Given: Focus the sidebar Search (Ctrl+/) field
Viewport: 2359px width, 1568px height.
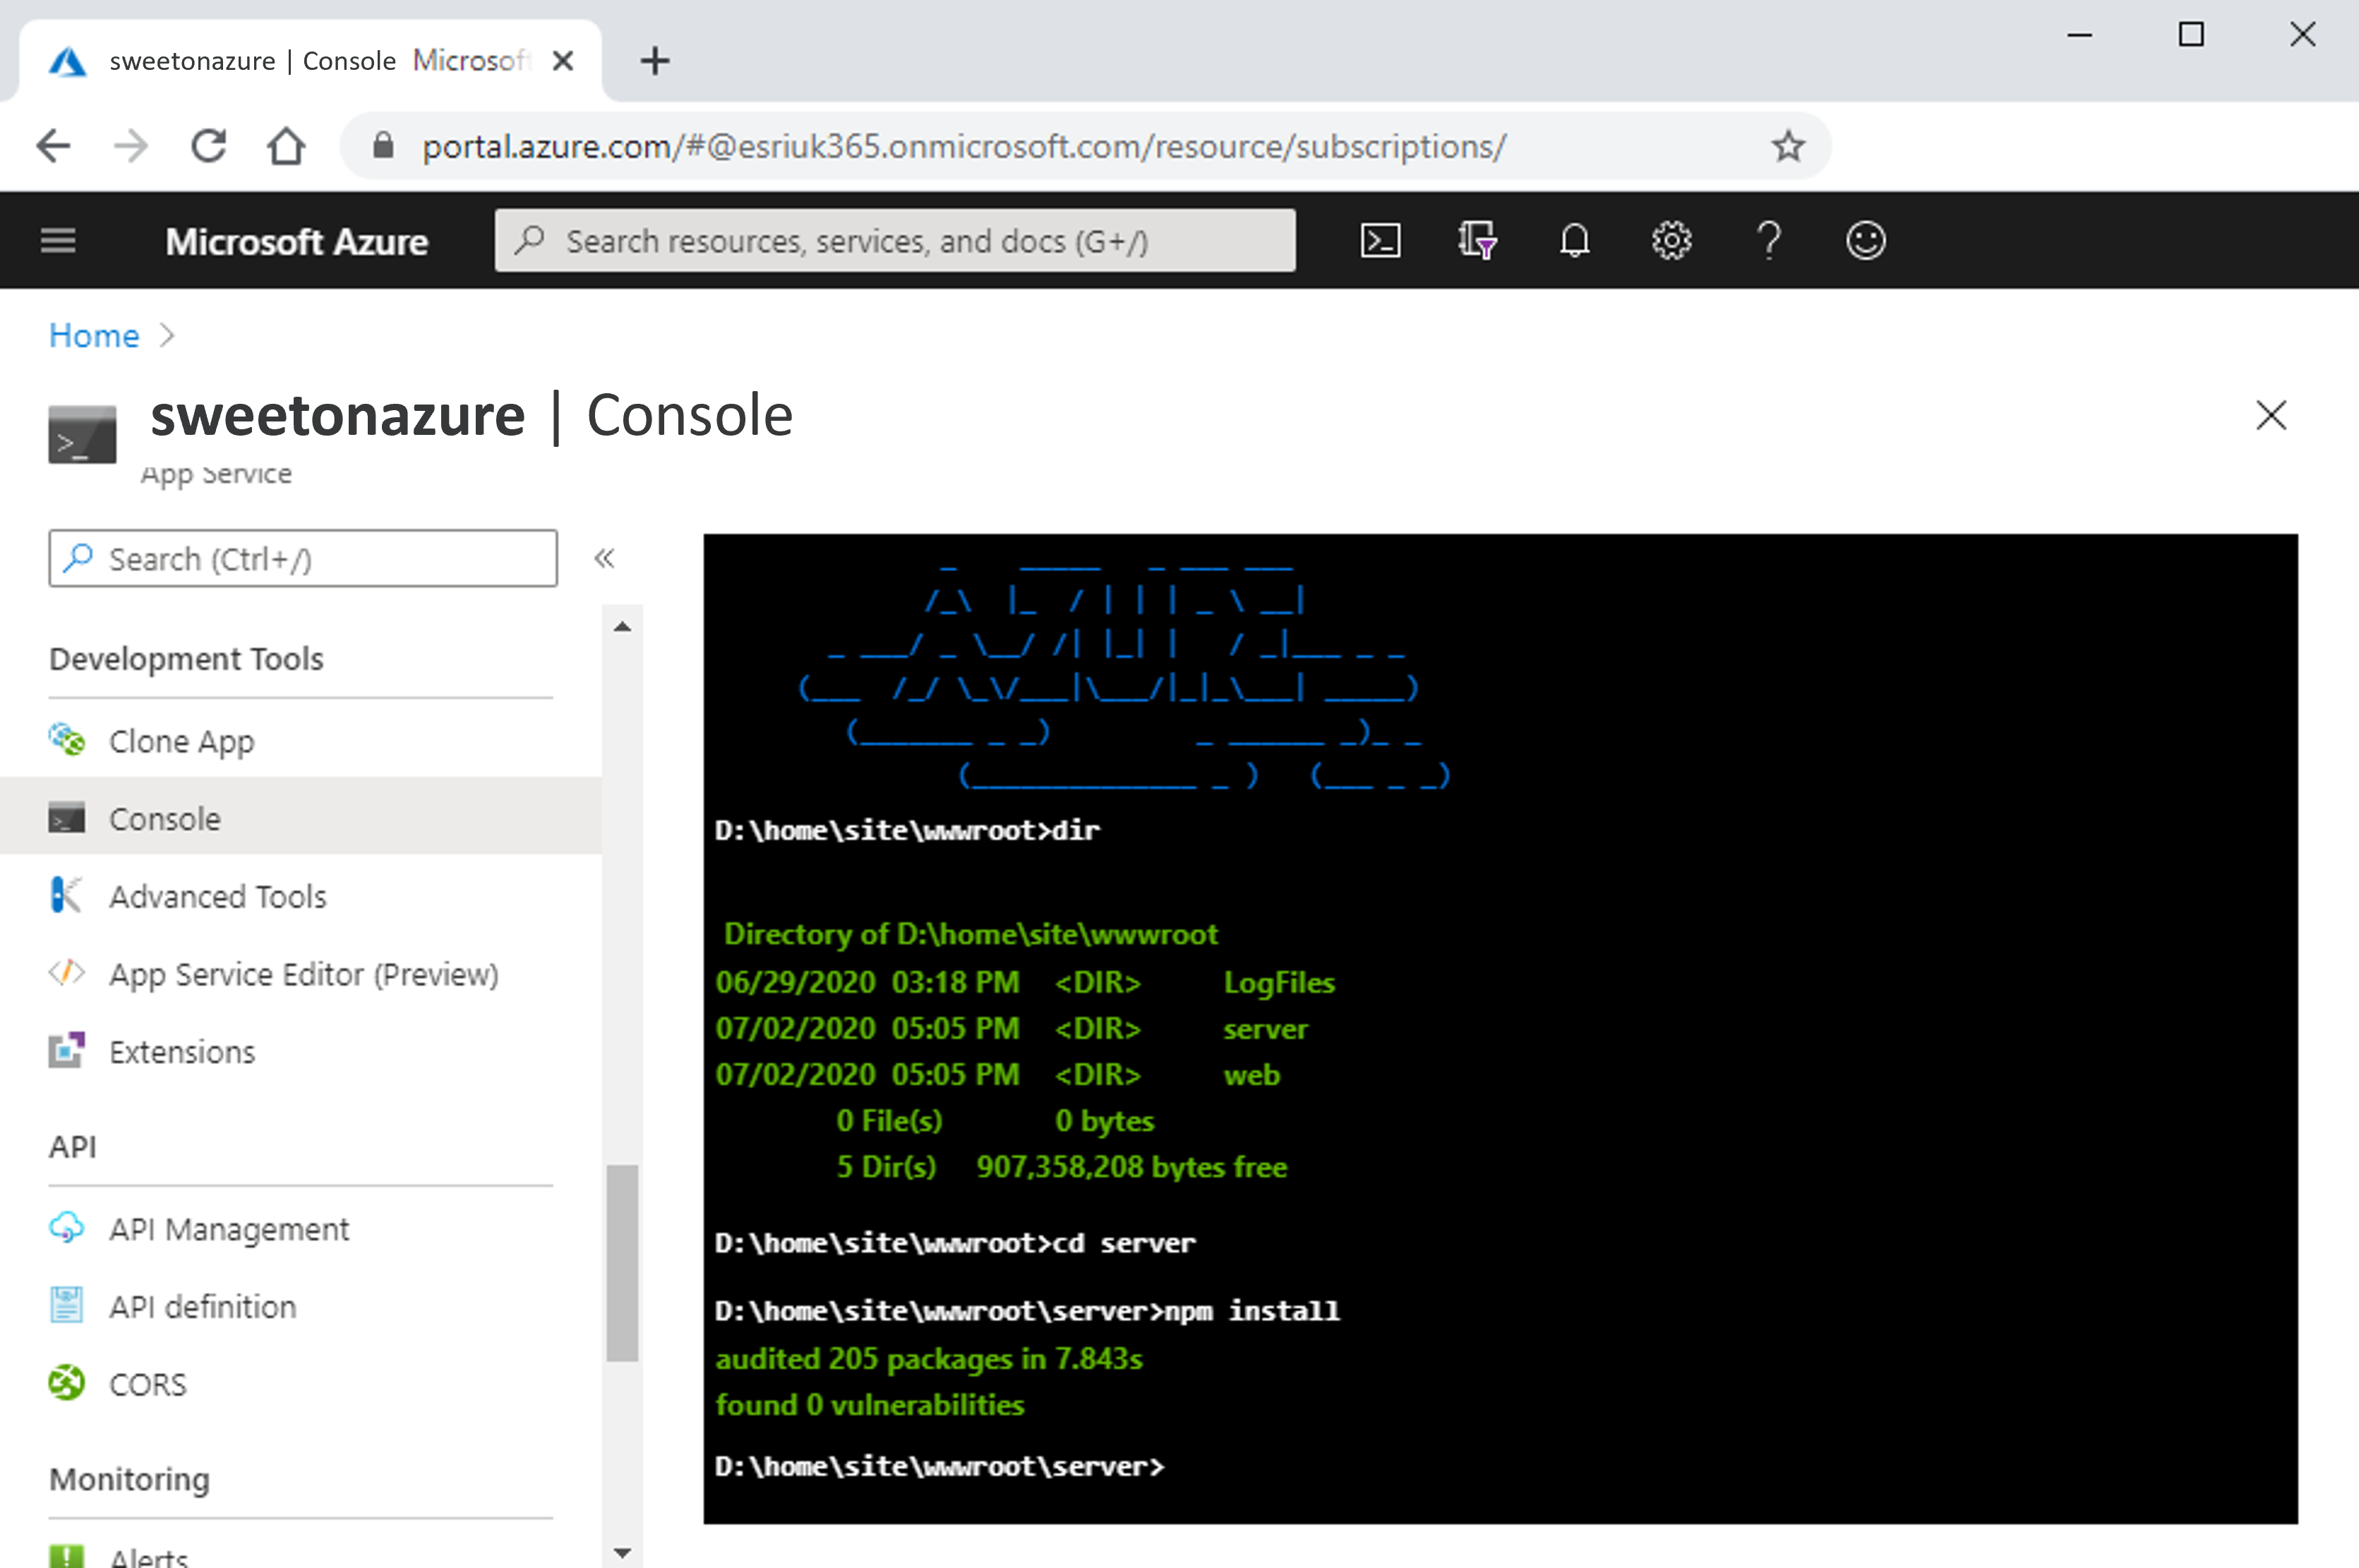Looking at the screenshot, I should coord(303,558).
